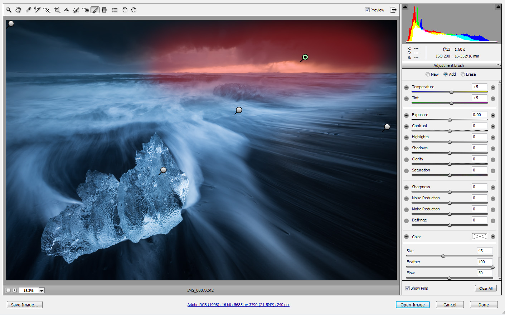This screenshot has width=505, height=315.
Task: Uncheck the Preview checkbox
Action: point(367,10)
